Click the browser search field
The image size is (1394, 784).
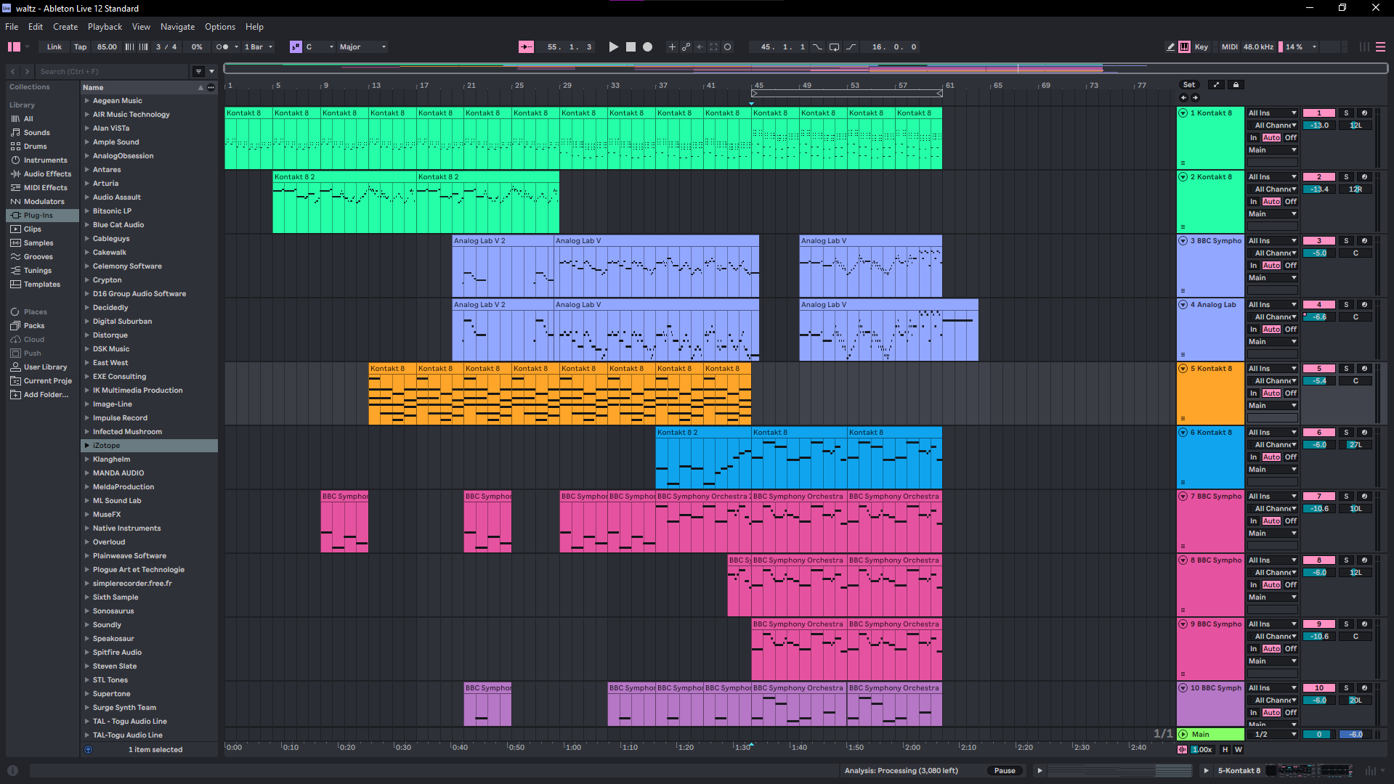click(111, 71)
